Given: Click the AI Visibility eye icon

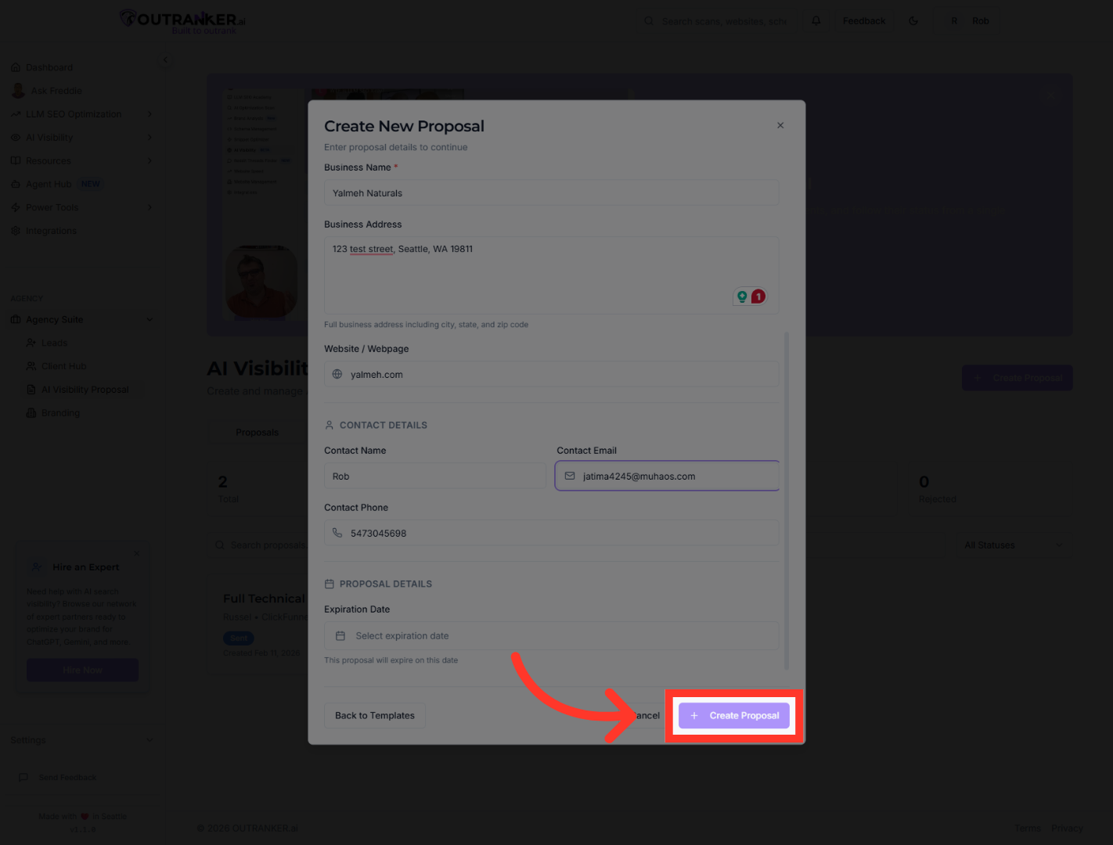Looking at the screenshot, I should pyautogui.click(x=16, y=138).
